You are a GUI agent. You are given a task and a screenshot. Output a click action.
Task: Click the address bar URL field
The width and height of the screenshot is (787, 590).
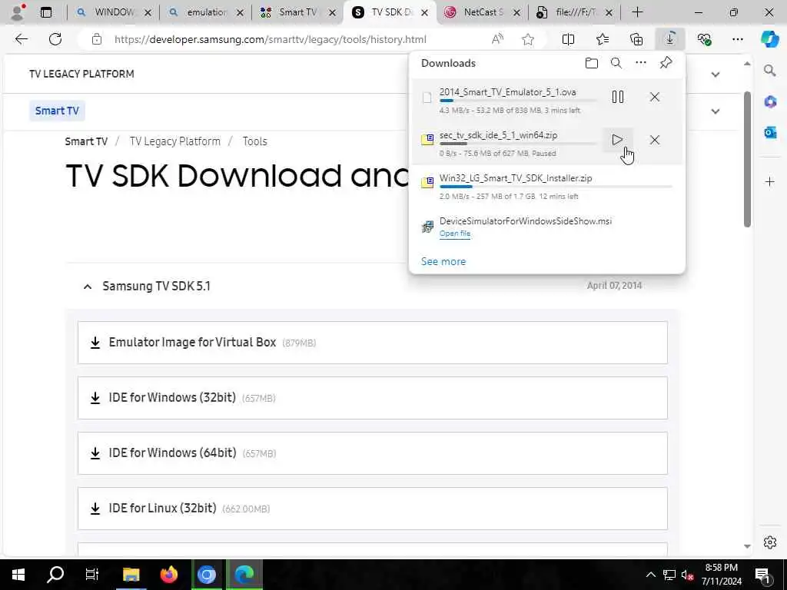[270, 39]
